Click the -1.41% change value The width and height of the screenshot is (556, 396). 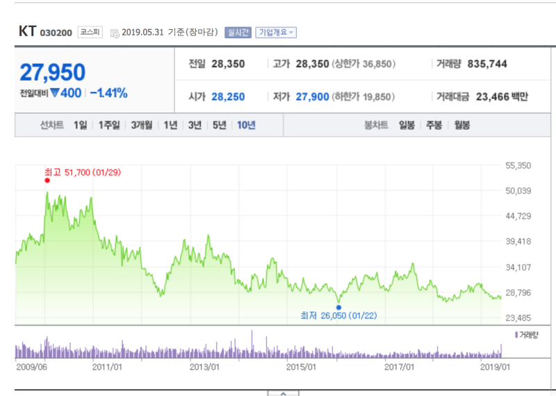[x=108, y=93]
